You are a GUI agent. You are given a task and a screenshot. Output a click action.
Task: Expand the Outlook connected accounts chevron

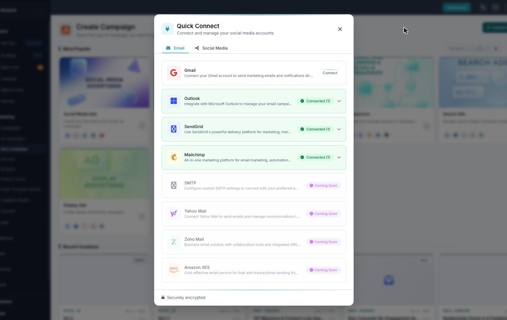(x=339, y=101)
